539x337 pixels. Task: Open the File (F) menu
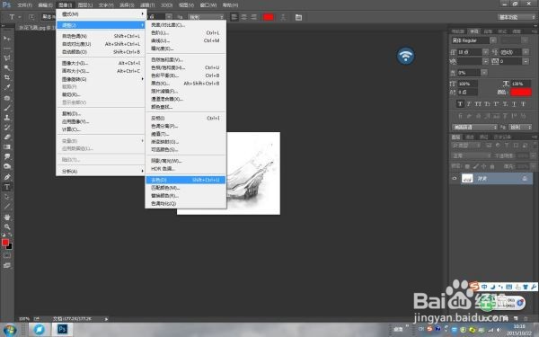pyautogui.click(x=24, y=5)
